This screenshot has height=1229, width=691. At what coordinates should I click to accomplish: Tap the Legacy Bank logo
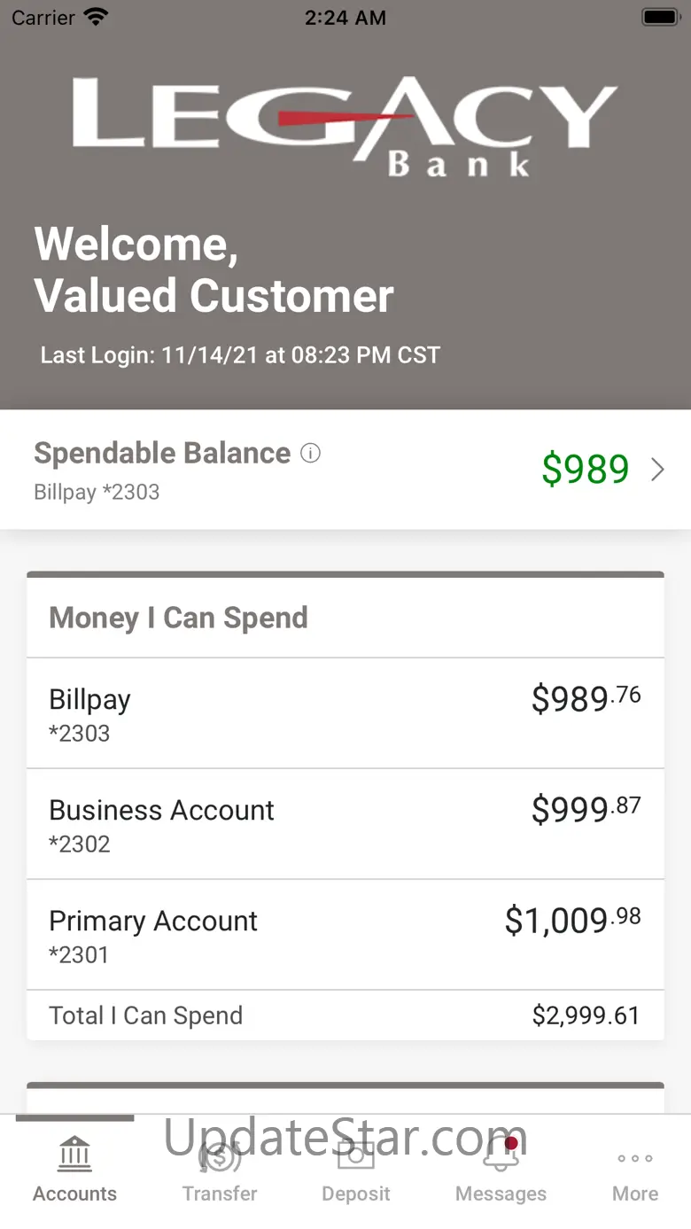point(345,126)
